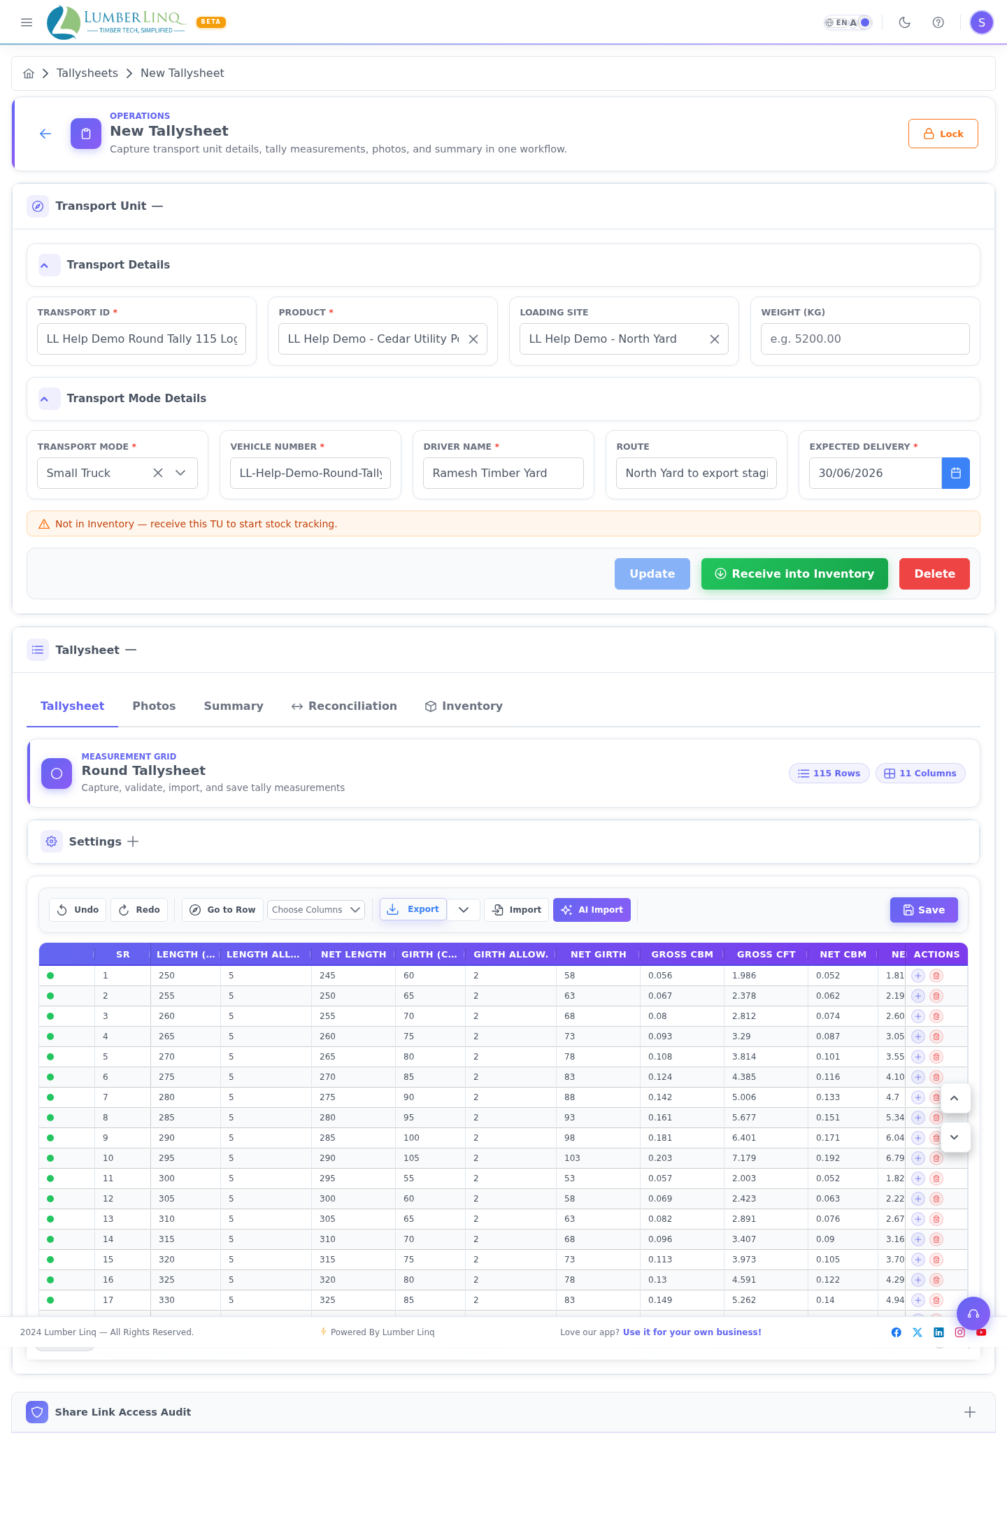Add a row after row 10
The height and width of the screenshot is (1517, 1007).
pos(918,1158)
